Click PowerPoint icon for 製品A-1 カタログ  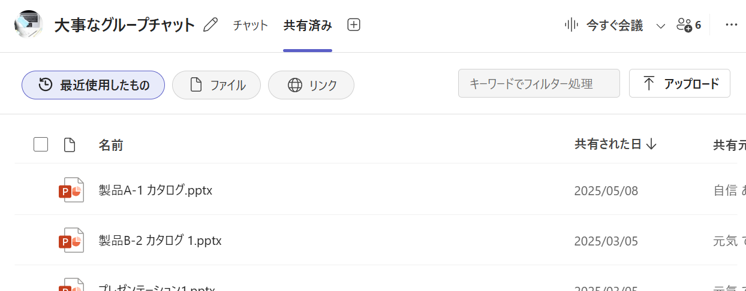tap(71, 190)
